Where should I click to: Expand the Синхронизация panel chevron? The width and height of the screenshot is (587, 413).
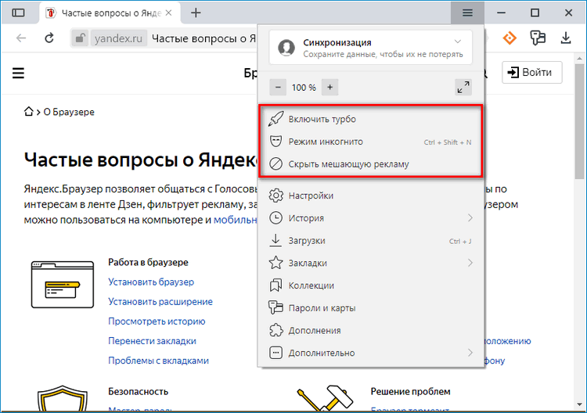point(458,41)
